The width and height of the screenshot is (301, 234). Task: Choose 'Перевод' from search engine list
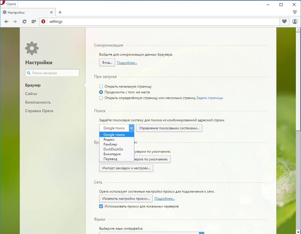117,159
